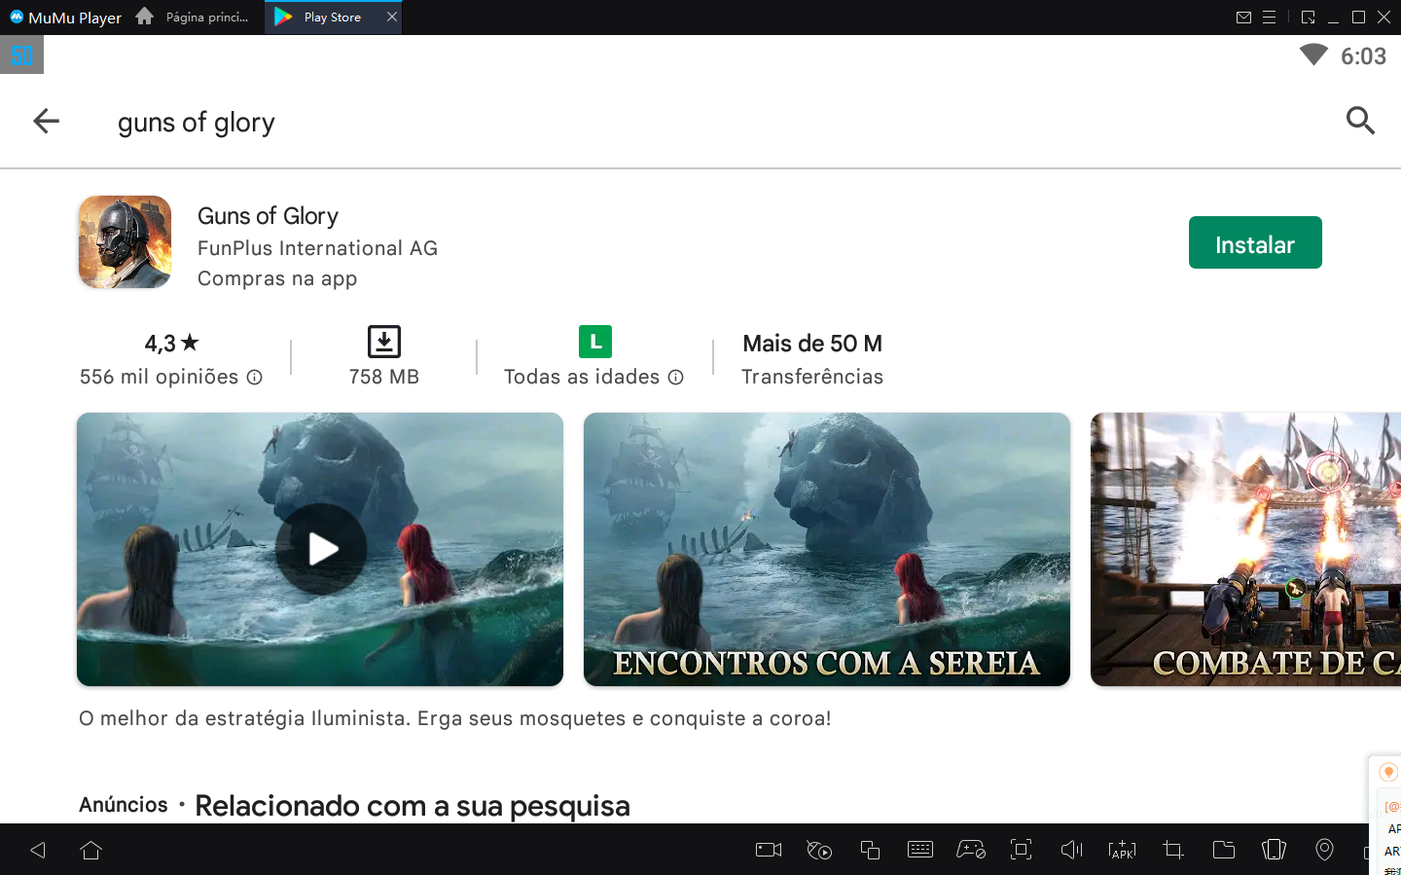The width and height of the screenshot is (1401, 875).
Task: Click the Android back navigation arrow
Action: coord(37,850)
